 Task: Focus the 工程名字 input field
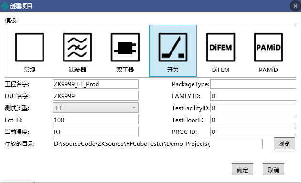tap(96, 84)
